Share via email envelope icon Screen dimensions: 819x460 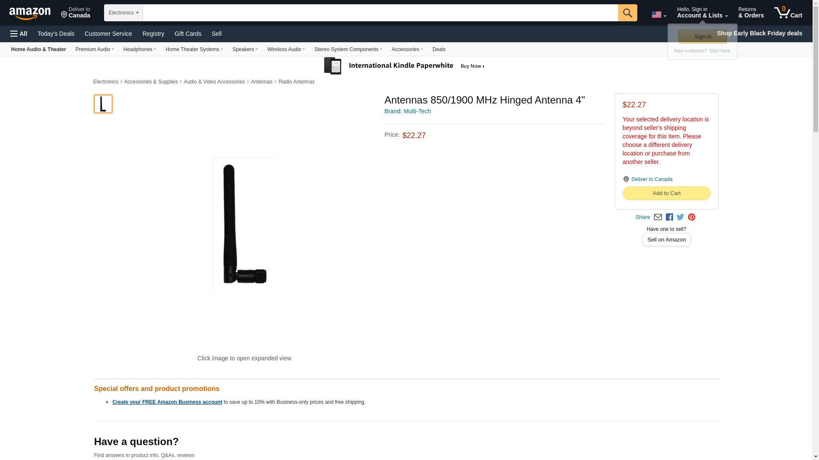(658, 217)
